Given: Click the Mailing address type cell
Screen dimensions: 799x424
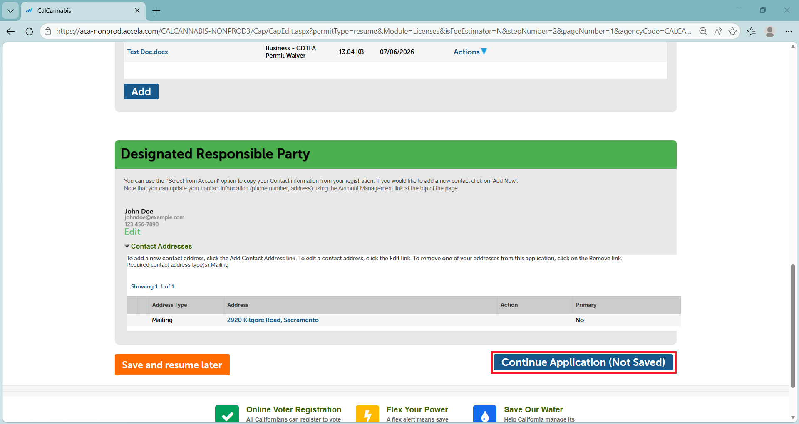Looking at the screenshot, I should tap(162, 320).
